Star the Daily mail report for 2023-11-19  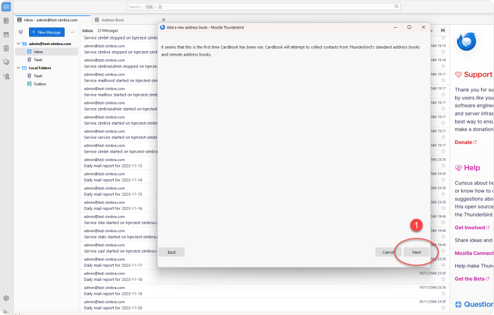(443, 293)
